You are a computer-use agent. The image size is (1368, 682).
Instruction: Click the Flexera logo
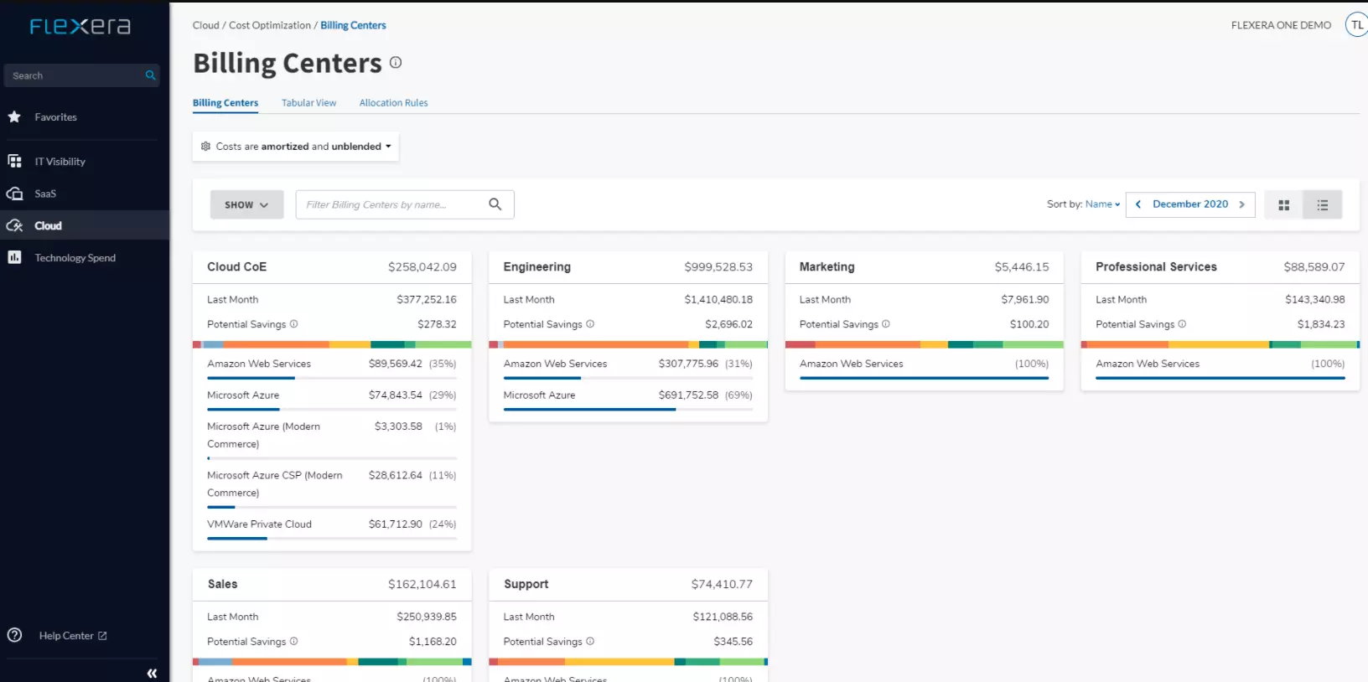pyautogui.click(x=80, y=27)
